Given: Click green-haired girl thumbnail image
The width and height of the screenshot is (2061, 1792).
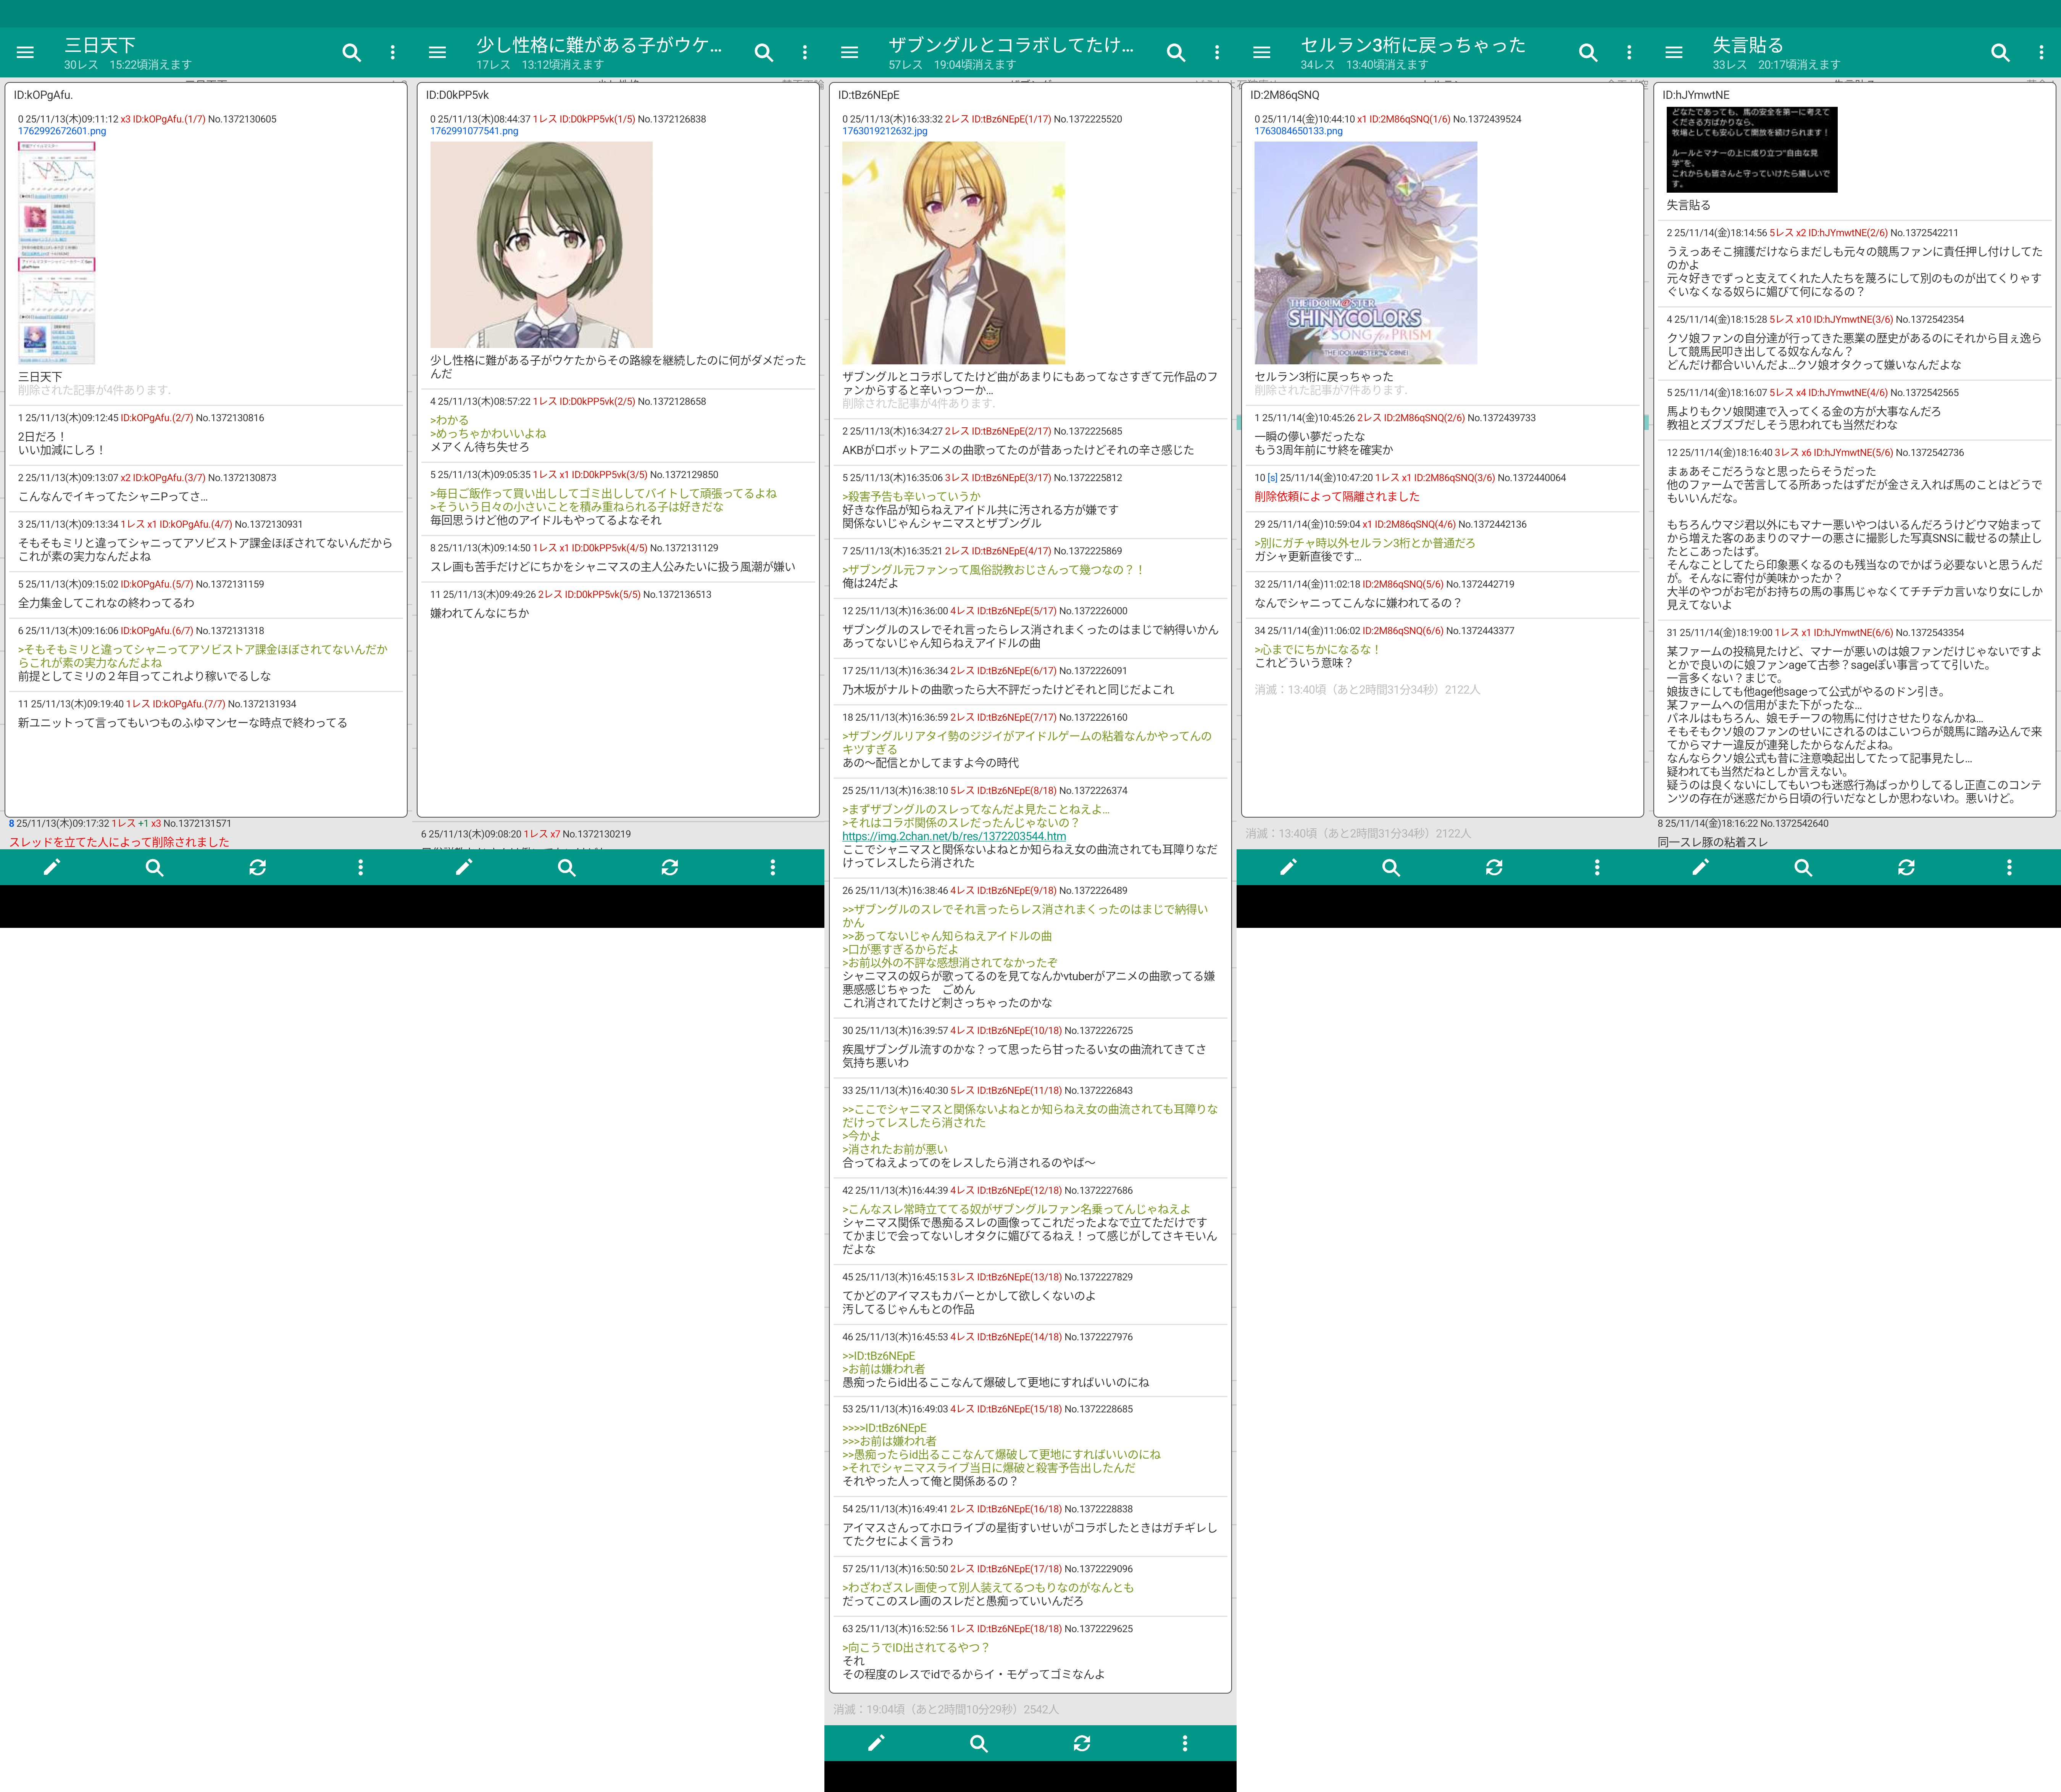Looking at the screenshot, I should [541, 244].
